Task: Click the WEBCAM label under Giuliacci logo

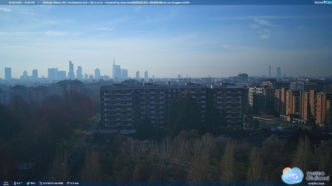Action: point(316,183)
